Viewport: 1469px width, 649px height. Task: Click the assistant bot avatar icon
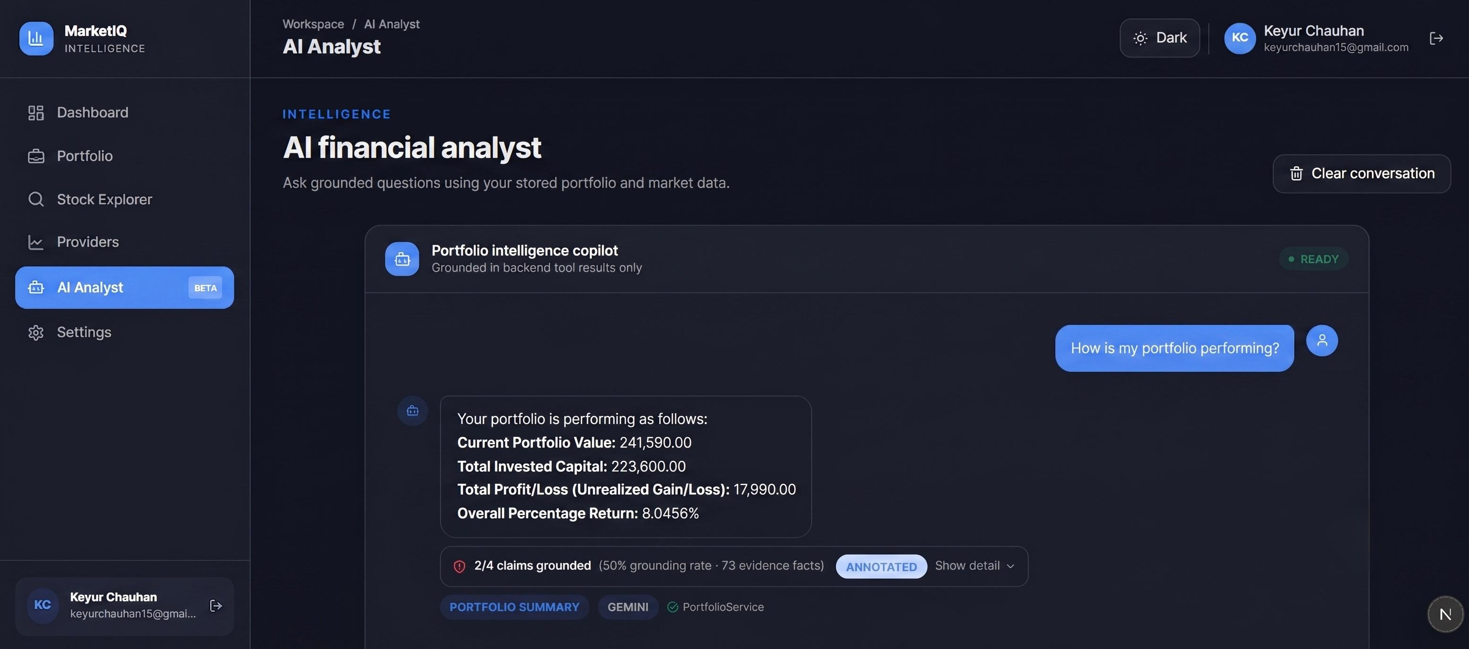click(x=412, y=411)
